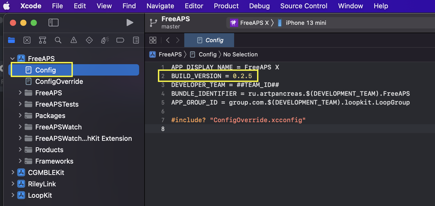
Task: Open the Test navigator diamond icon
Action: tap(89, 40)
